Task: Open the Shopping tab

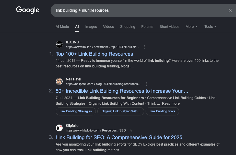Action: [128, 27]
